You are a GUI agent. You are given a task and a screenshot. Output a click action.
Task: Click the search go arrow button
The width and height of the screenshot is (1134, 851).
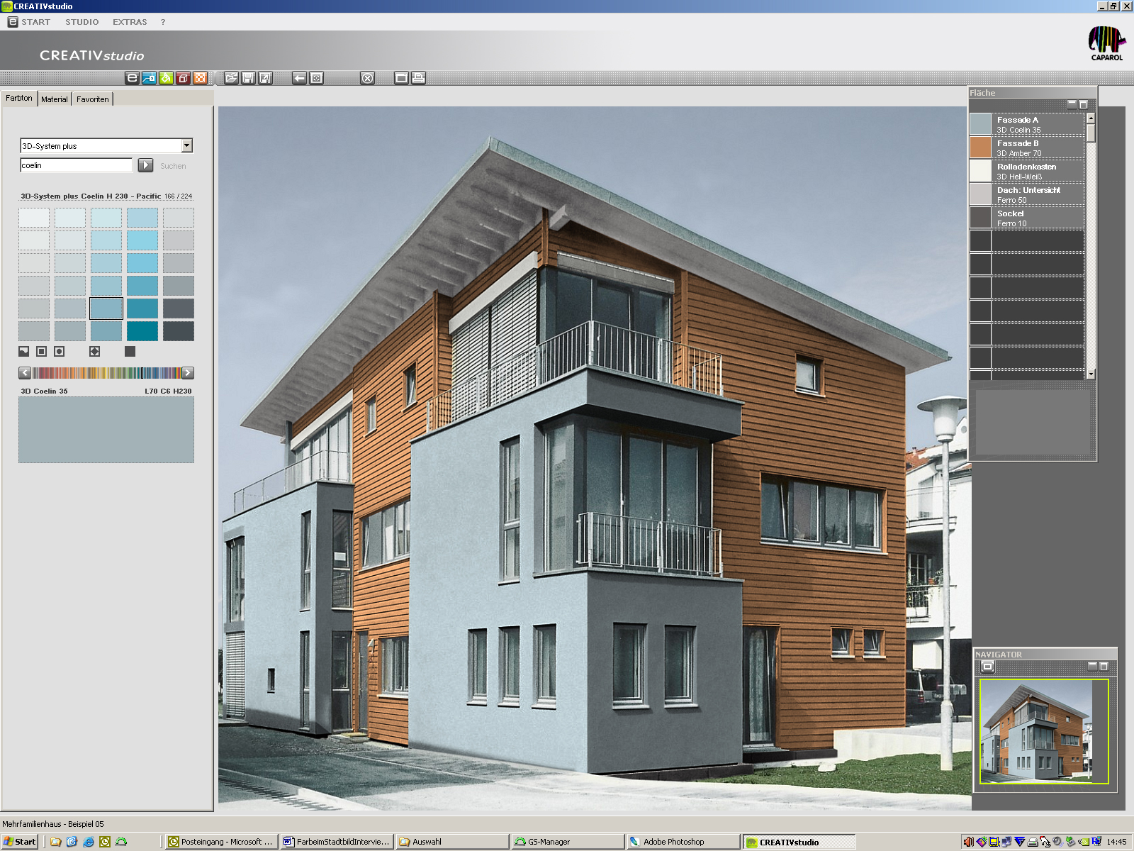point(145,165)
